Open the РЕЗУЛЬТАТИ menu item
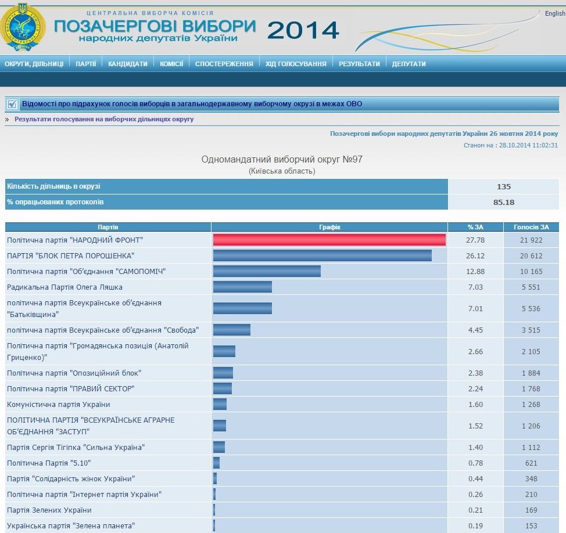 359,64
